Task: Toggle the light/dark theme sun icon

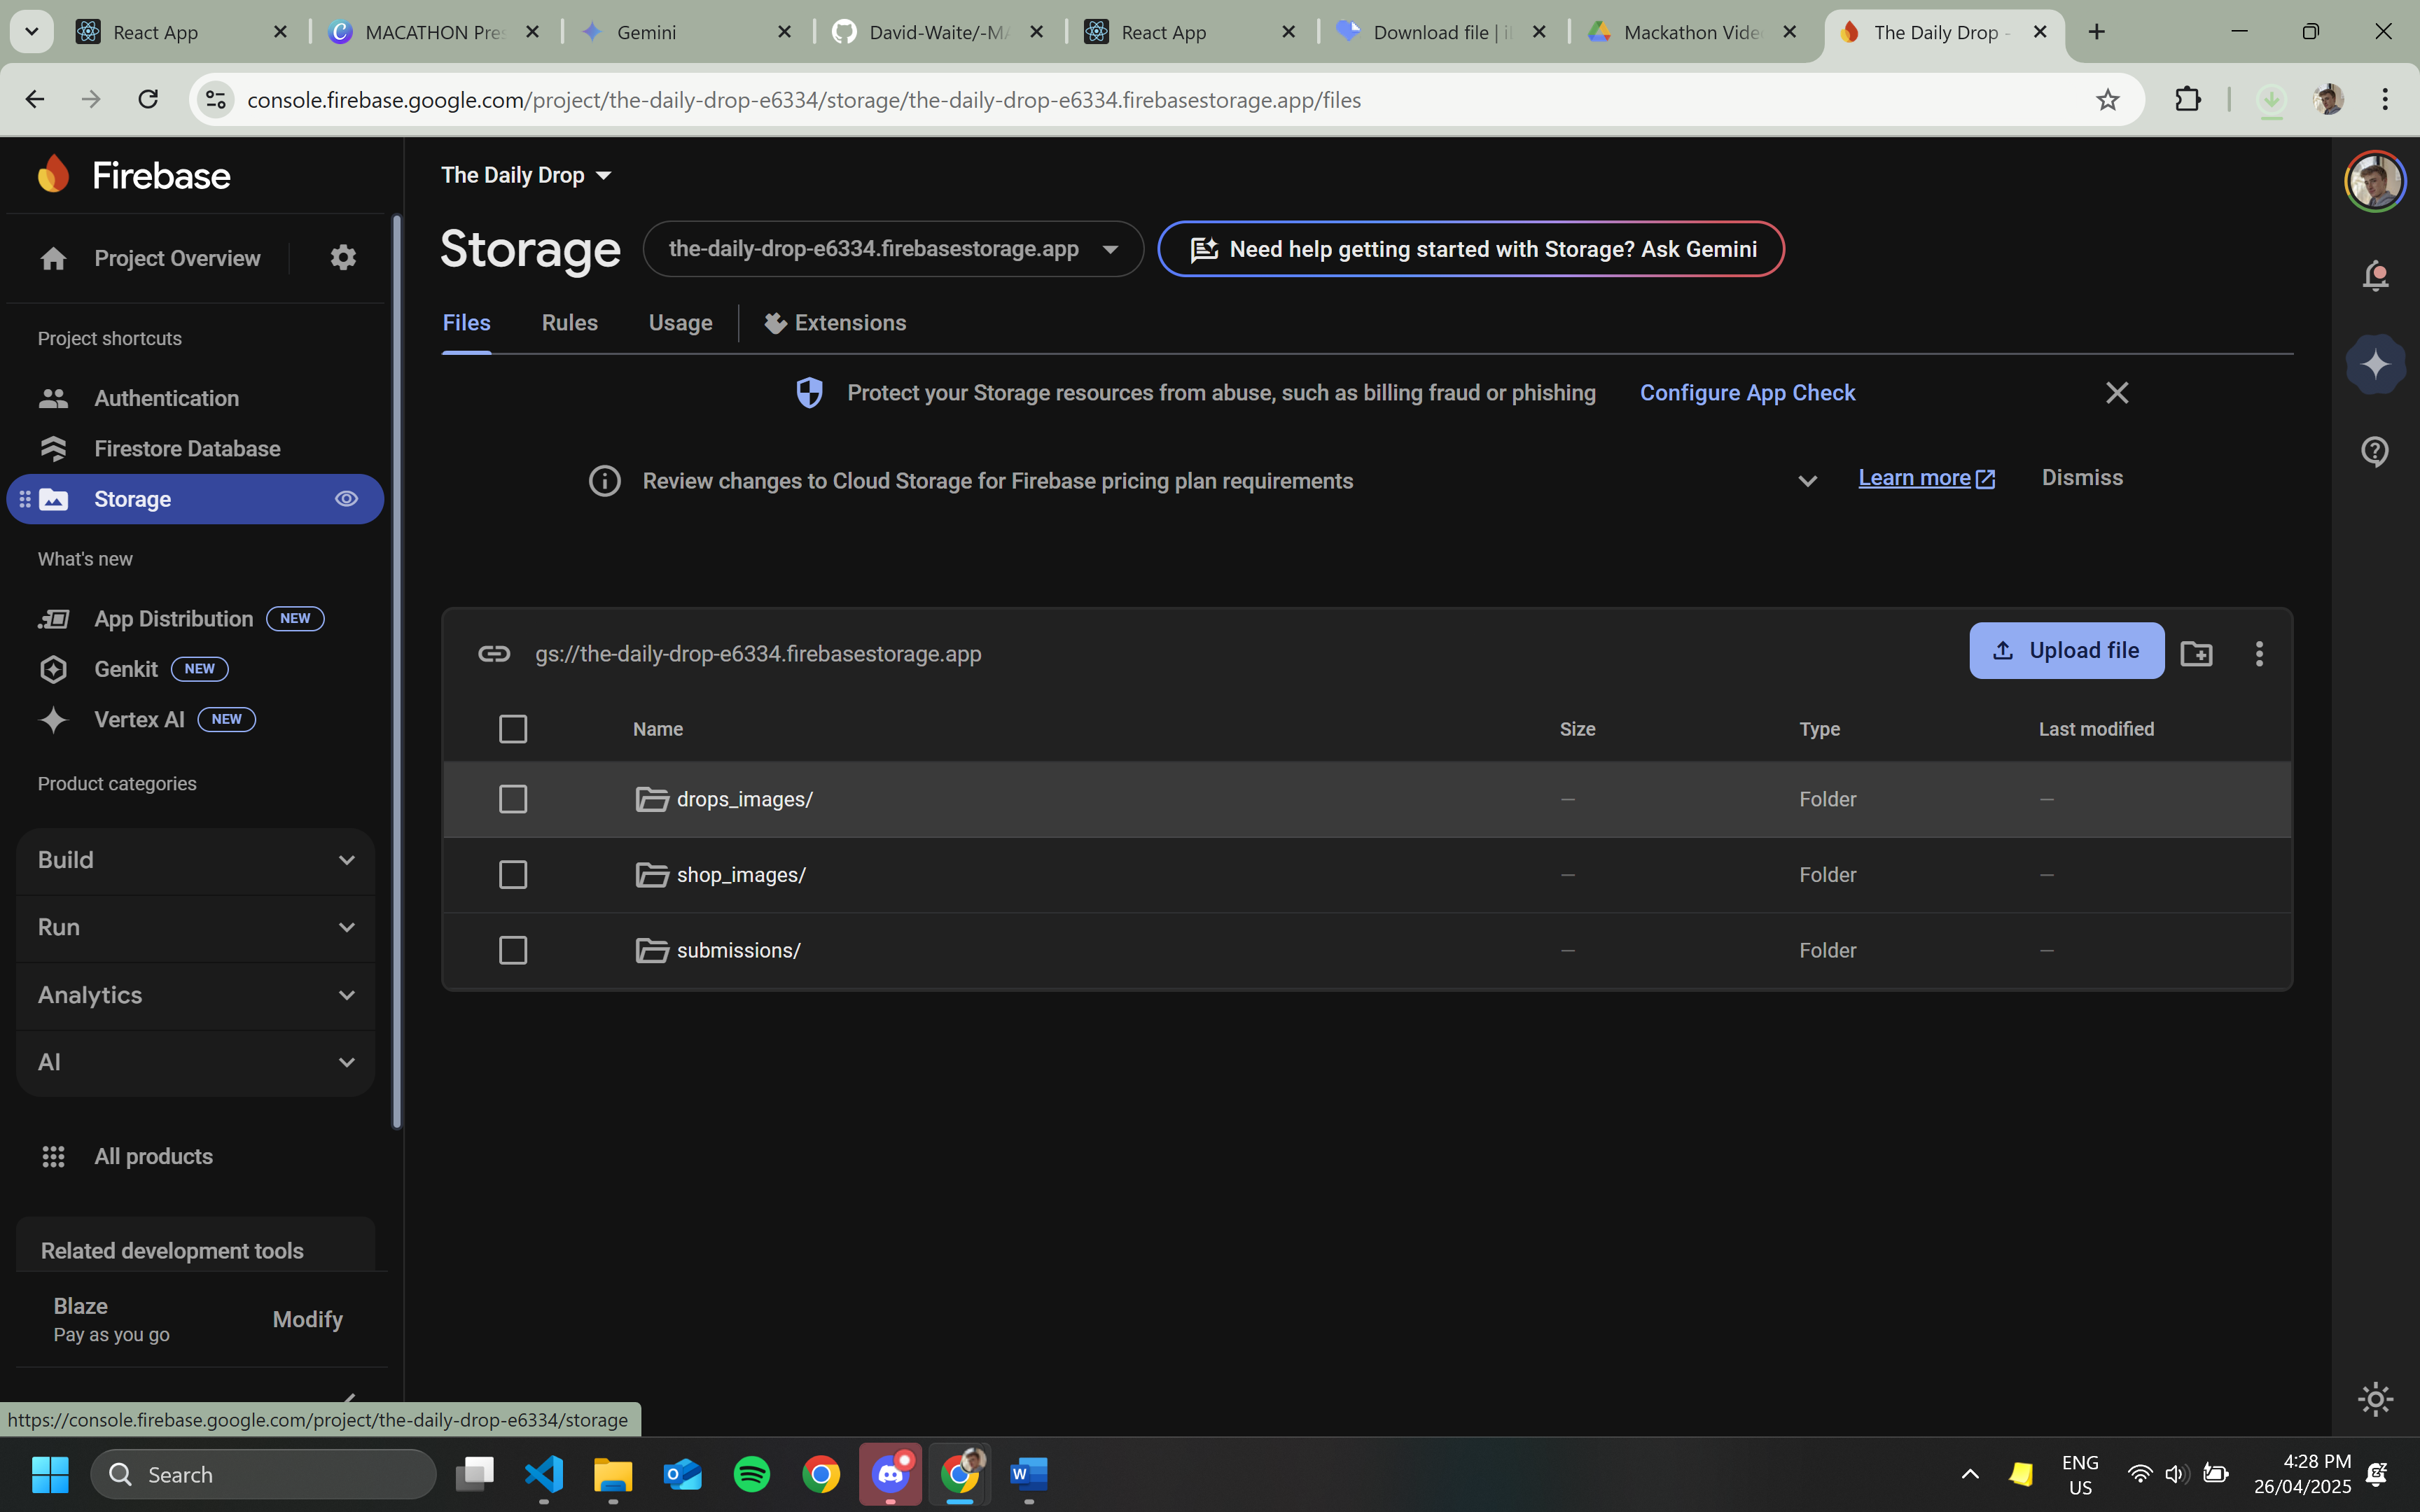Action: coord(2375,1398)
